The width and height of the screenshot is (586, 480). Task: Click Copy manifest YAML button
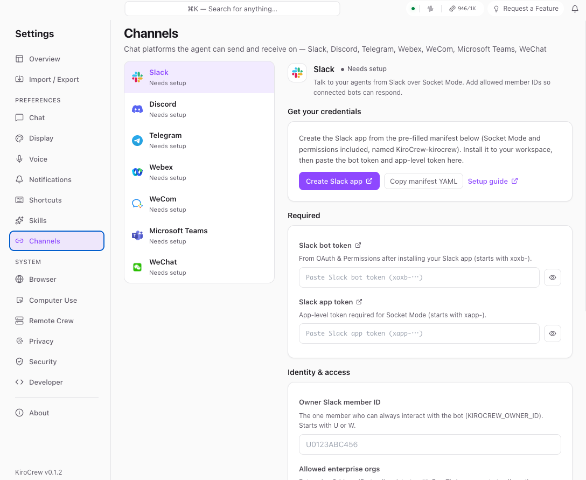tap(423, 181)
